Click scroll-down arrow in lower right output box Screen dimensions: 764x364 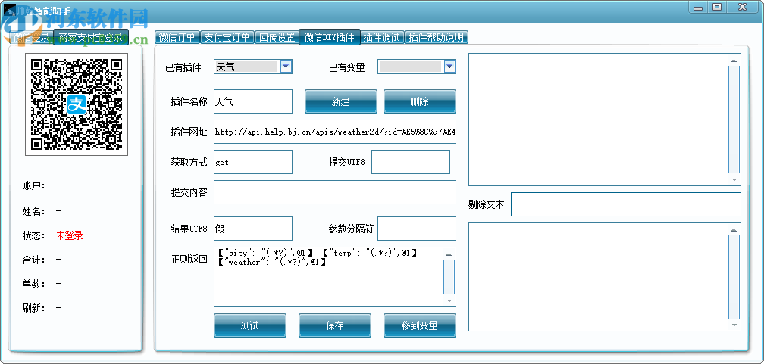(734, 325)
